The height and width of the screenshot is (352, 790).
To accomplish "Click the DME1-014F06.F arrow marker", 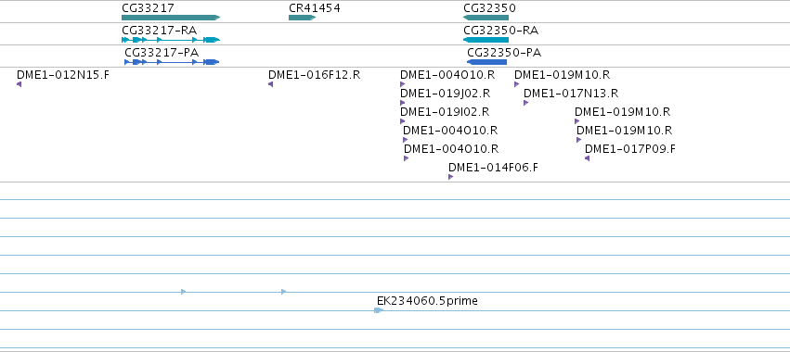I will coord(451,177).
